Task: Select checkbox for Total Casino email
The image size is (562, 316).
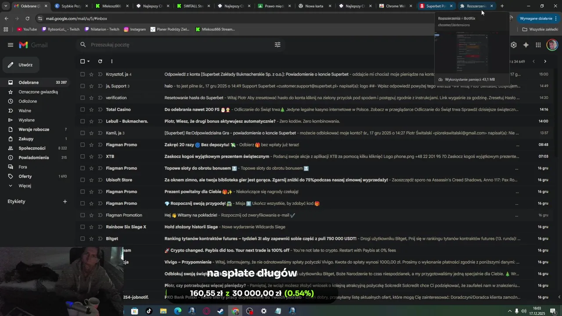Action: click(x=83, y=110)
